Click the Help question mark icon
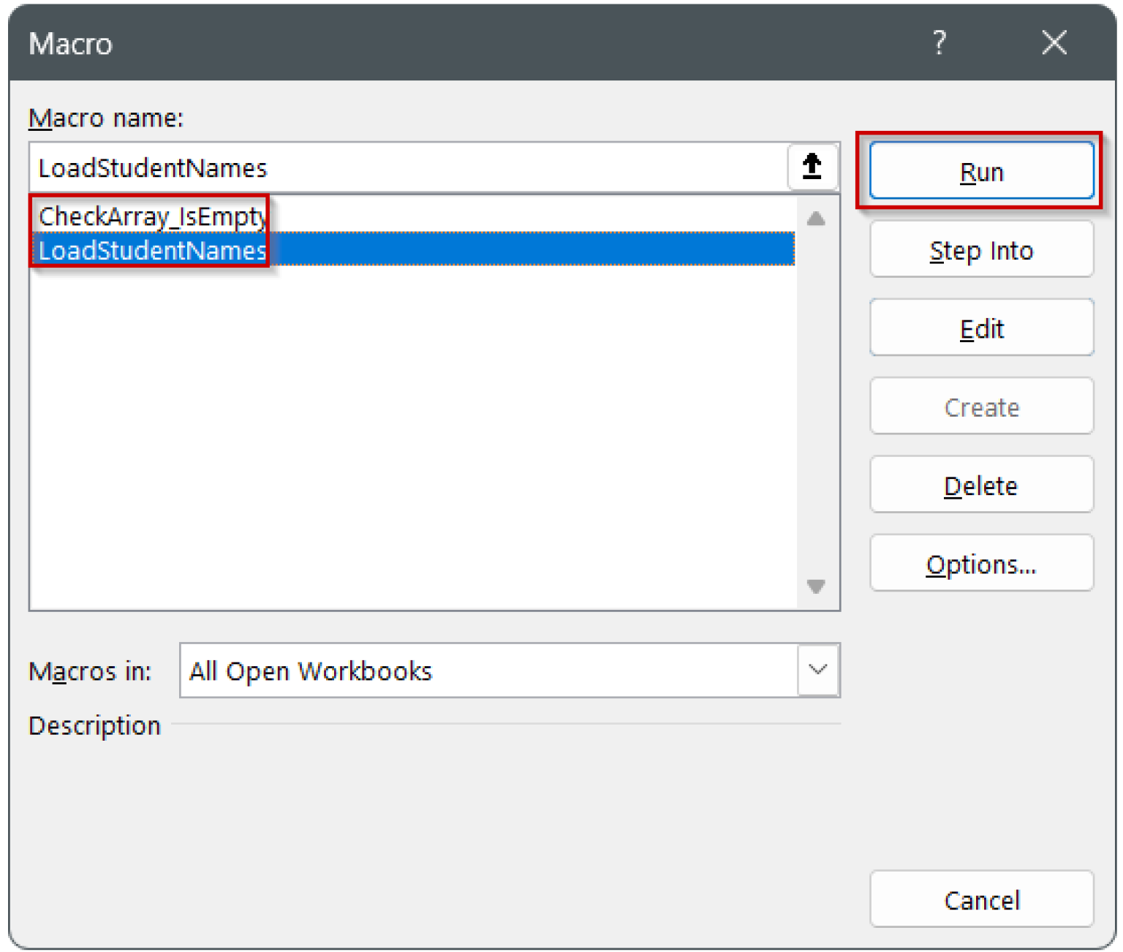The height and width of the screenshot is (952, 1123). [938, 43]
